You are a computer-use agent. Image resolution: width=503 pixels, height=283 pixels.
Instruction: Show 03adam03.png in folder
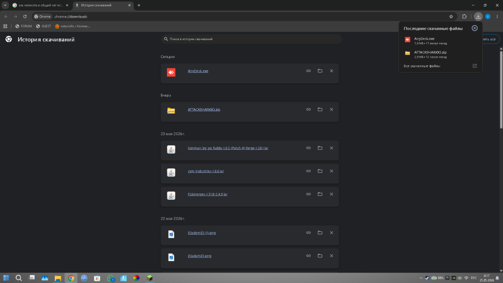click(x=320, y=256)
